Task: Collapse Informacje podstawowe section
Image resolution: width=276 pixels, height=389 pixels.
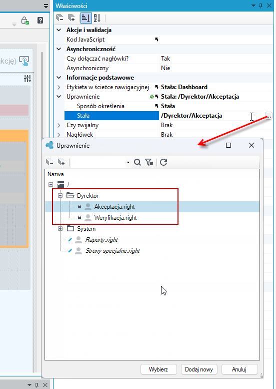Action: [58, 78]
